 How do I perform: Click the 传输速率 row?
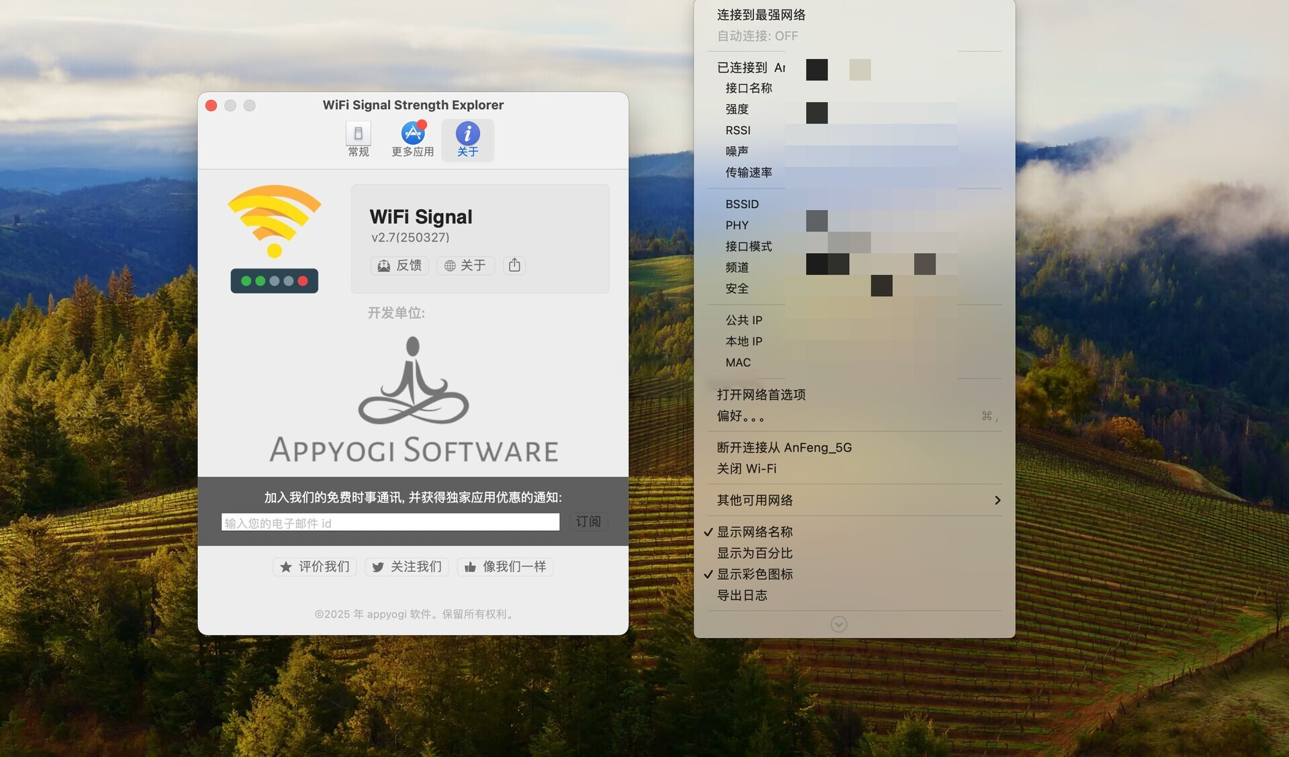[x=854, y=172]
